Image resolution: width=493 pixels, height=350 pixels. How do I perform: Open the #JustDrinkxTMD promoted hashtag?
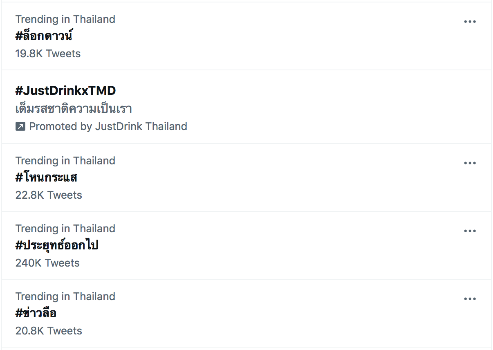65,90
